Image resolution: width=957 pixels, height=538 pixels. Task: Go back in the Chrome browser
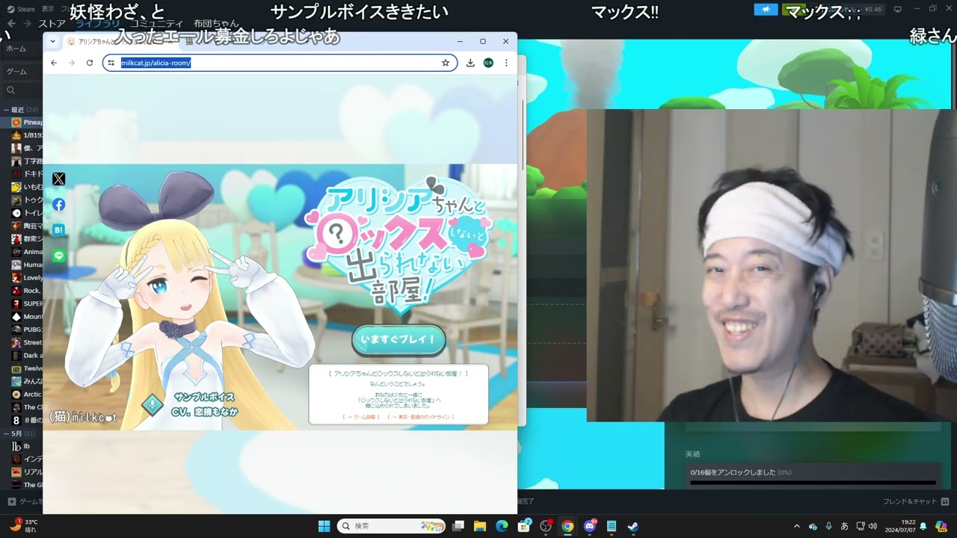coord(54,63)
